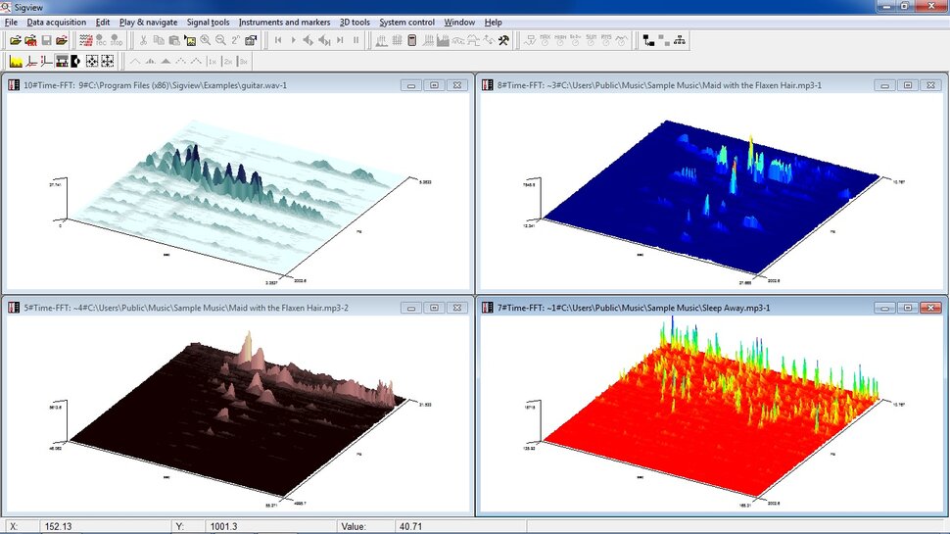950x534 pixels.
Task: Open the 3D tools menu
Action: 355,22
